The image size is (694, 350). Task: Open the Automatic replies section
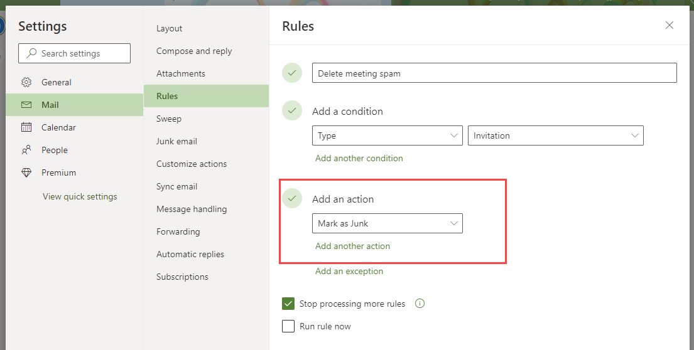(190, 254)
